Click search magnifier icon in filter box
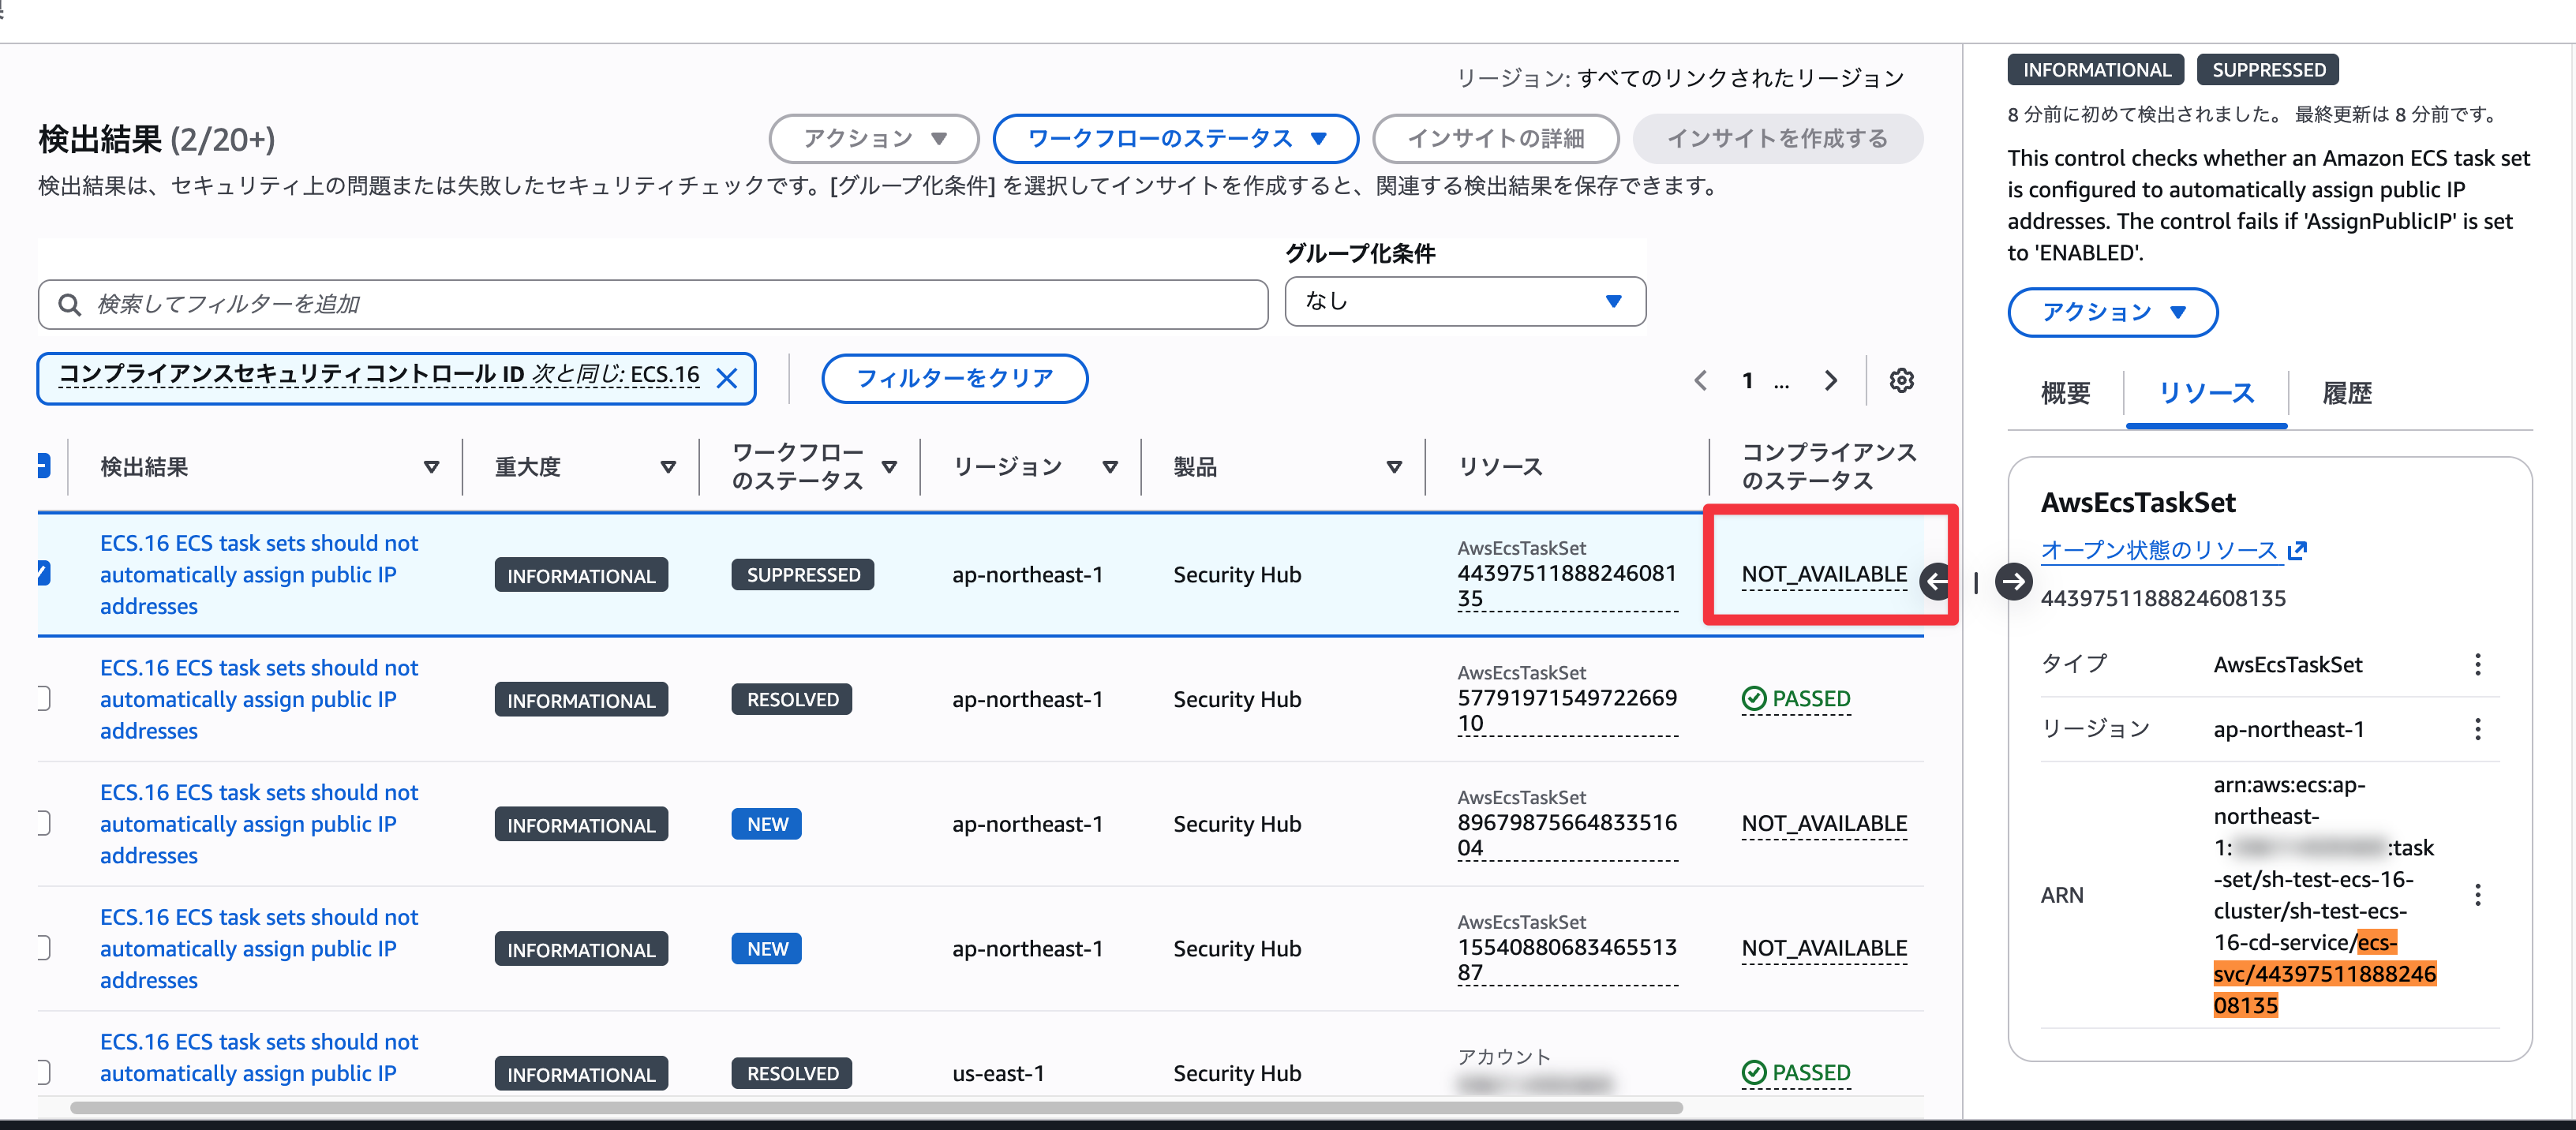Image resolution: width=2576 pixels, height=1130 pixels. pyautogui.click(x=69, y=304)
